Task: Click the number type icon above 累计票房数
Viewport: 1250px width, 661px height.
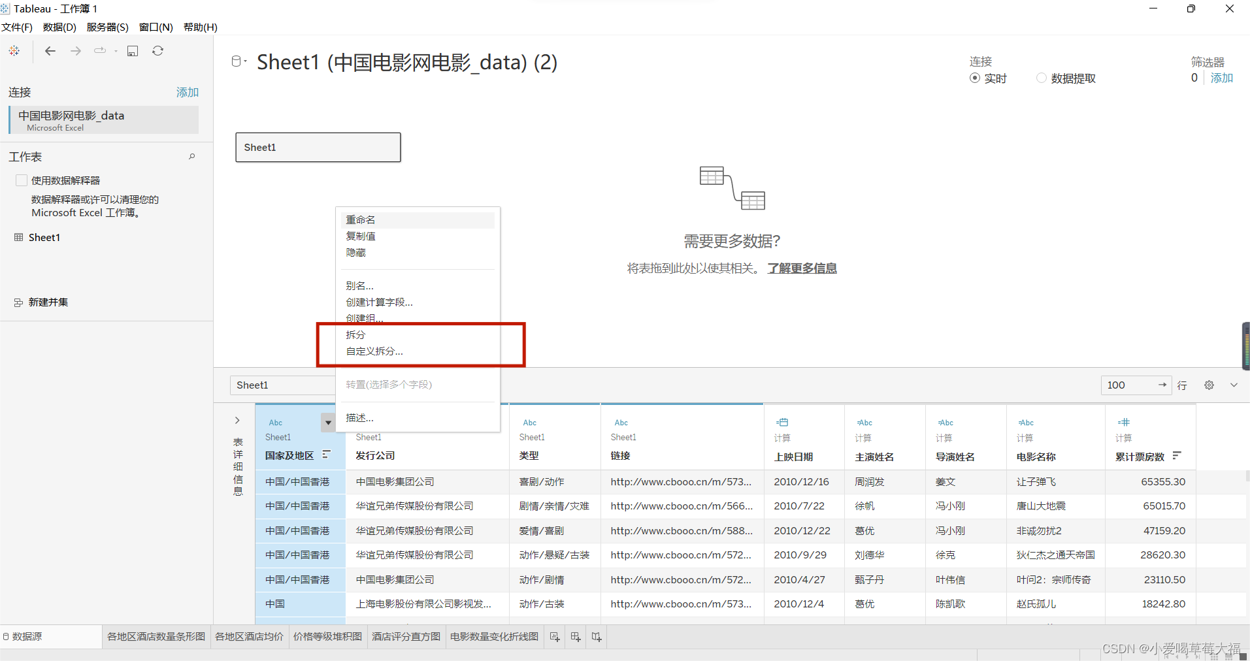Action: point(1124,422)
